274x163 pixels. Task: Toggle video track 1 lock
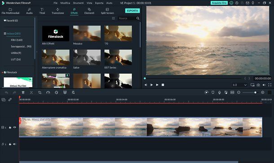10,128
